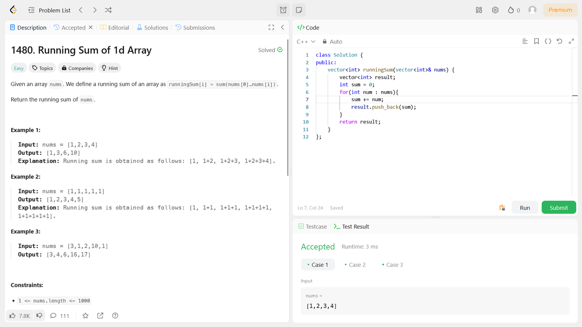Click the nums input value field
582x327 pixels.
point(435,301)
